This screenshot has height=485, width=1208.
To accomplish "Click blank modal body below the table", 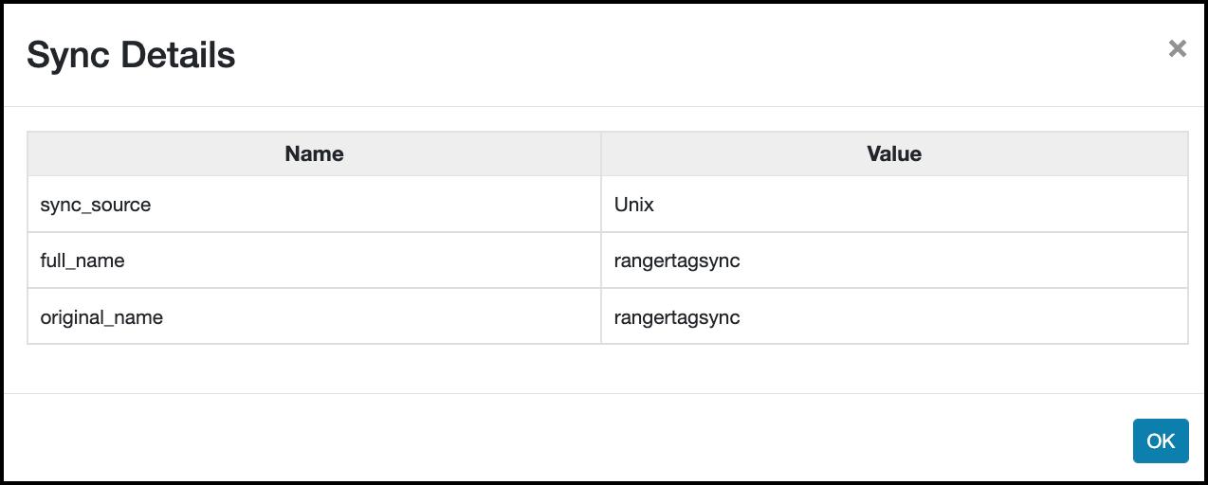I will point(607,369).
